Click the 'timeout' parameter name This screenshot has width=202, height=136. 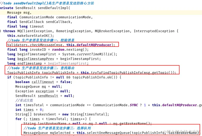tap(37, 26)
